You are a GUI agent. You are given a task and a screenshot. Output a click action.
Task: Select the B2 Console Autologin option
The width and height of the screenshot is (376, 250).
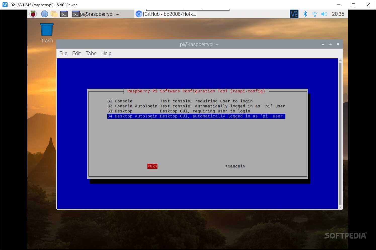coord(196,106)
